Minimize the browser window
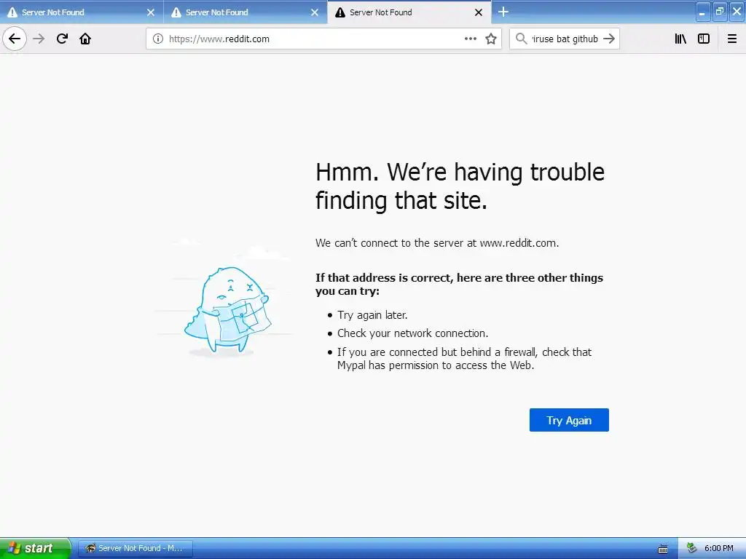 tap(703, 12)
